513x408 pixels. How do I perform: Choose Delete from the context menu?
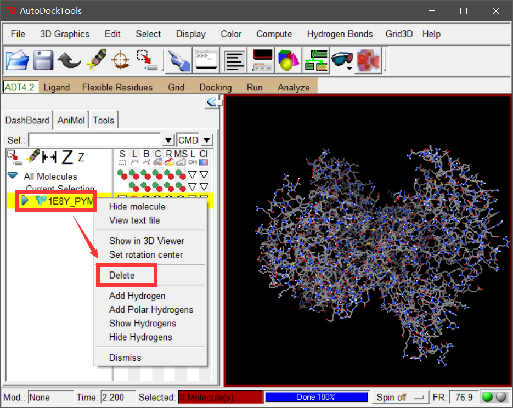[122, 275]
